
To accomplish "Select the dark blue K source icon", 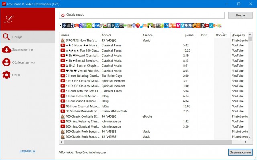I will (x=113, y=26).
